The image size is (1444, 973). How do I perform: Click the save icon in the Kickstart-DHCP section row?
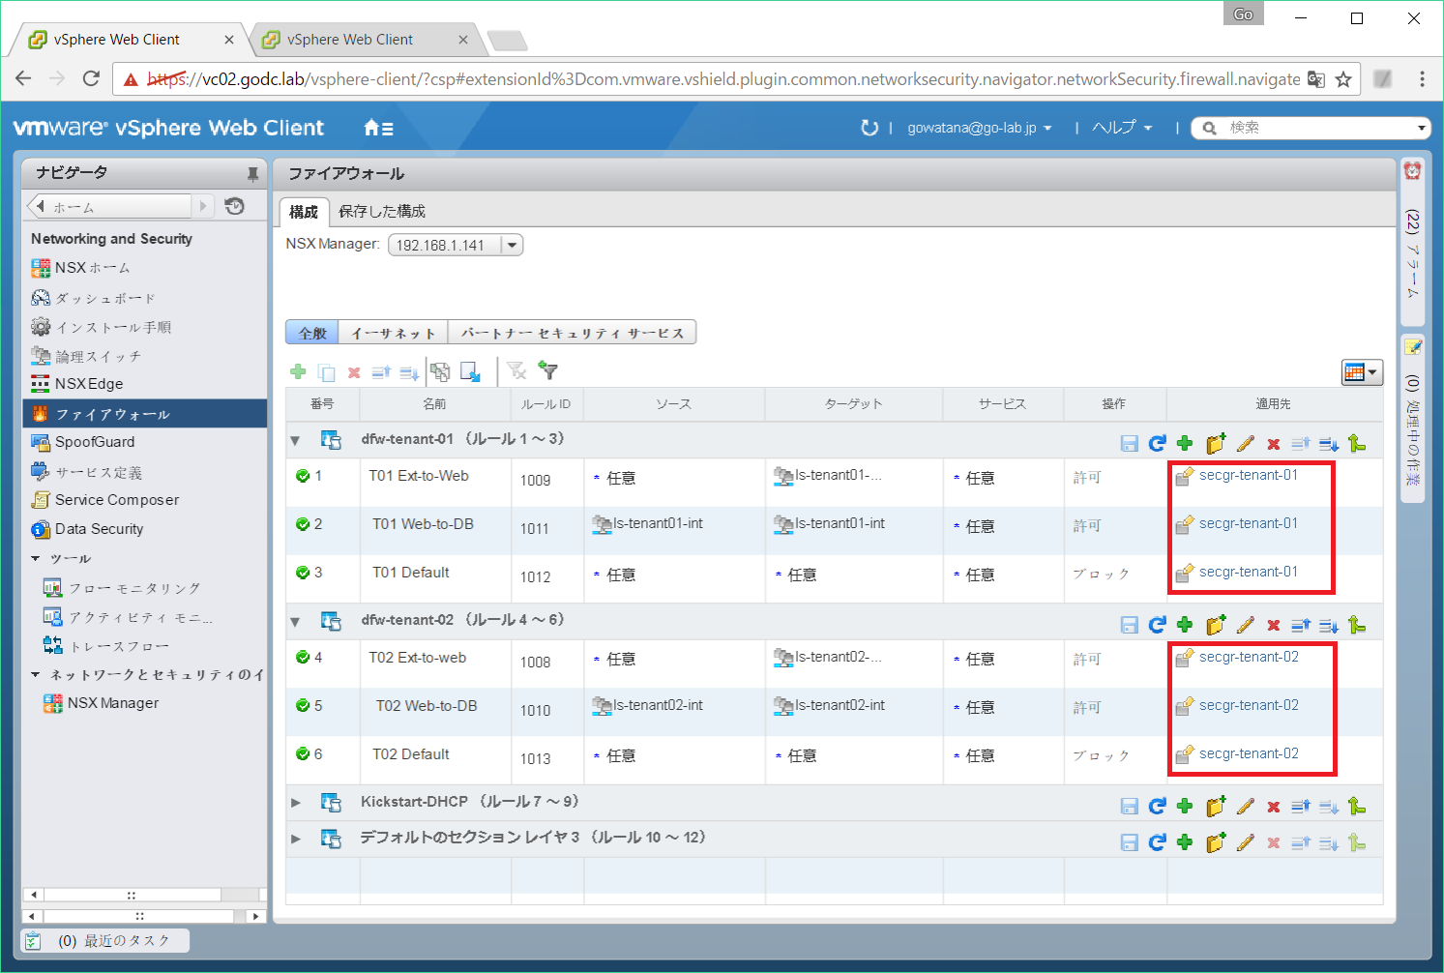coord(1129,806)
